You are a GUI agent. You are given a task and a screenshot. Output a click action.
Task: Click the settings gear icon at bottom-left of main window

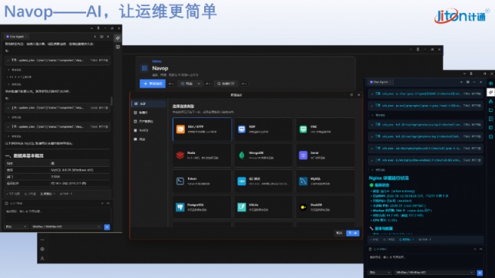pyautogui.click(x=43, y=249)
